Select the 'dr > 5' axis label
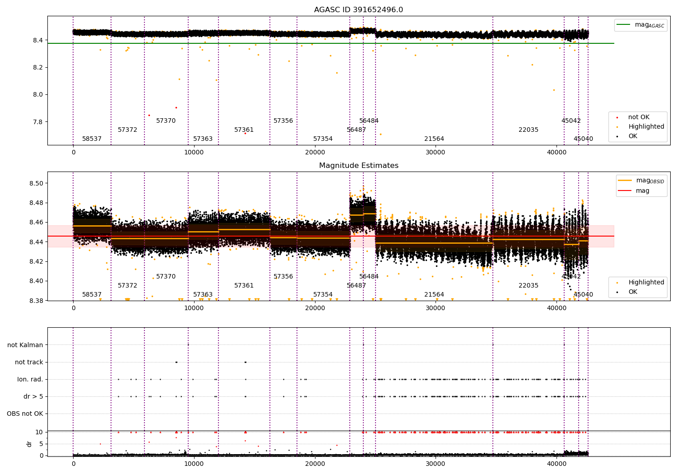 pyautogui.click(x=33, y=397)
